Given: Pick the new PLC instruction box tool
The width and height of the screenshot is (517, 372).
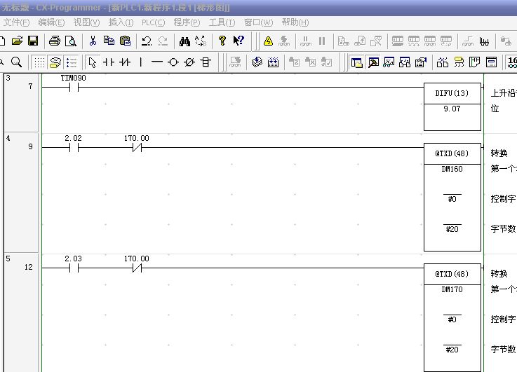Looking at the screenshot, I should pos(206,62).
